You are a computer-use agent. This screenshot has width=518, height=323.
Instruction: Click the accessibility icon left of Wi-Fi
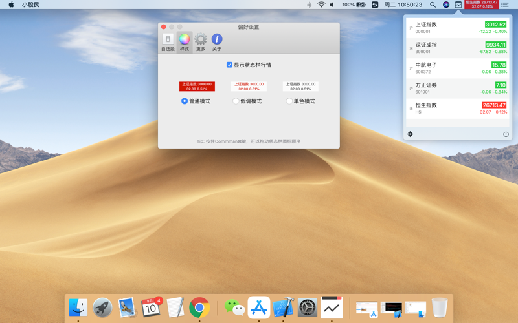(x=310, y=5)
